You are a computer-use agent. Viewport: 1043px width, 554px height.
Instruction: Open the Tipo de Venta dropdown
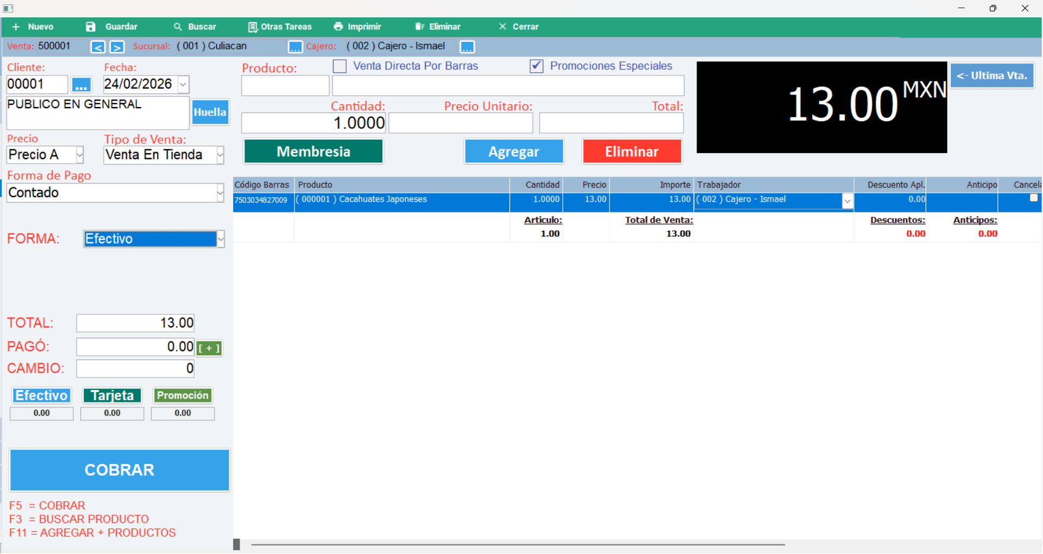pos(220,155)
